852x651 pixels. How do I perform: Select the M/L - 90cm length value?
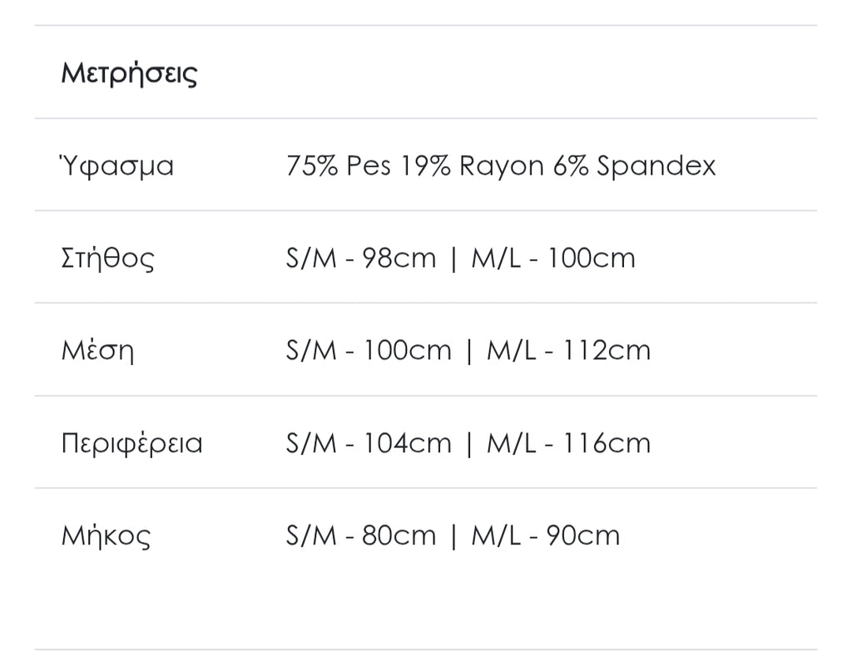pyautogui.click(x=546, y=535)
